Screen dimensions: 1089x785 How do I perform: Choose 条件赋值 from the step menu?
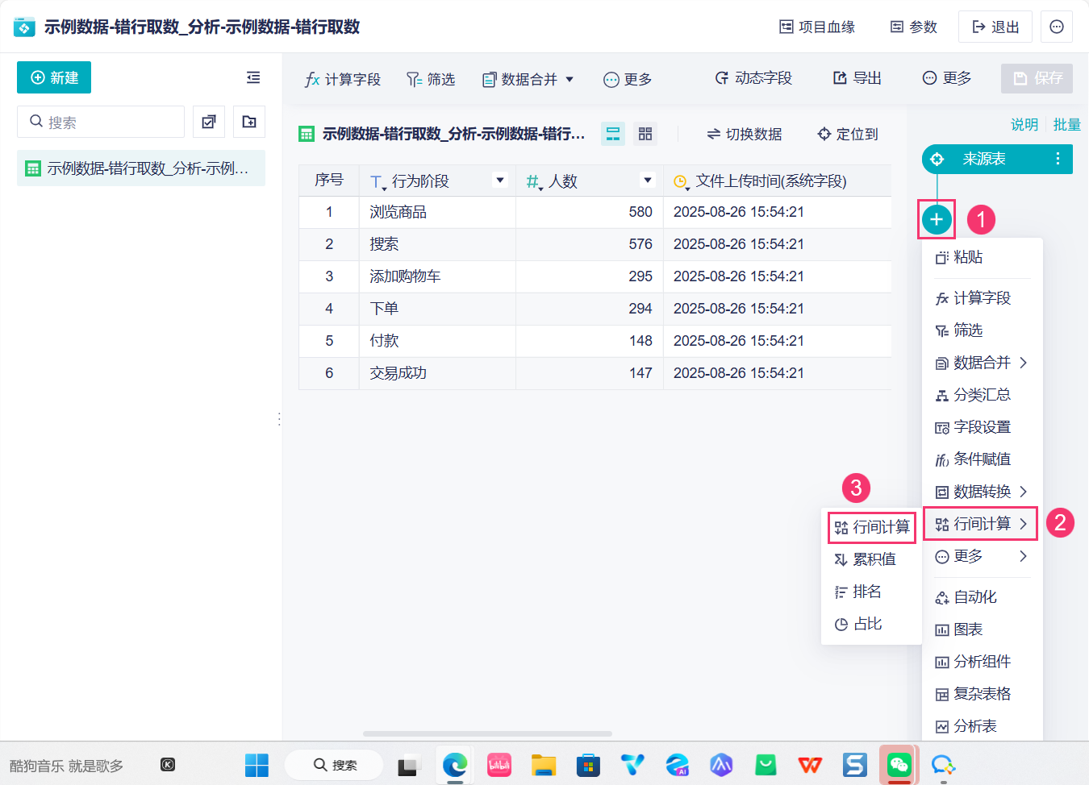coord(983,459)
